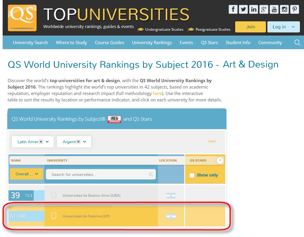This screenshot has height=237, width=304.
Task: Open the Facebook social icon
Action: 233,9
